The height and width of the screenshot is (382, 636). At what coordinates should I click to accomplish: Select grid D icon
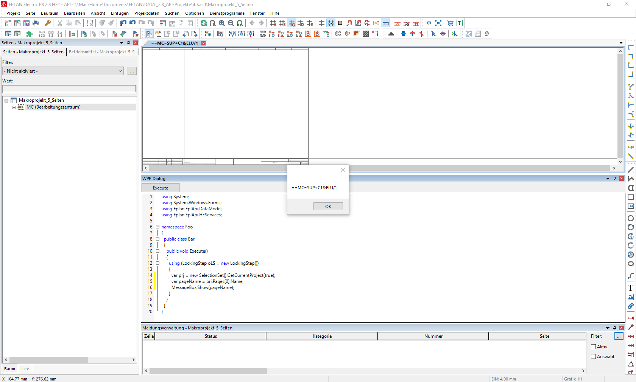pos(301,23)
